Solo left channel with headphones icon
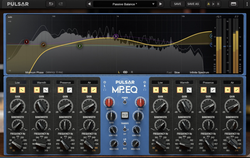Screen dimensions: 250x158 point(105,90)
